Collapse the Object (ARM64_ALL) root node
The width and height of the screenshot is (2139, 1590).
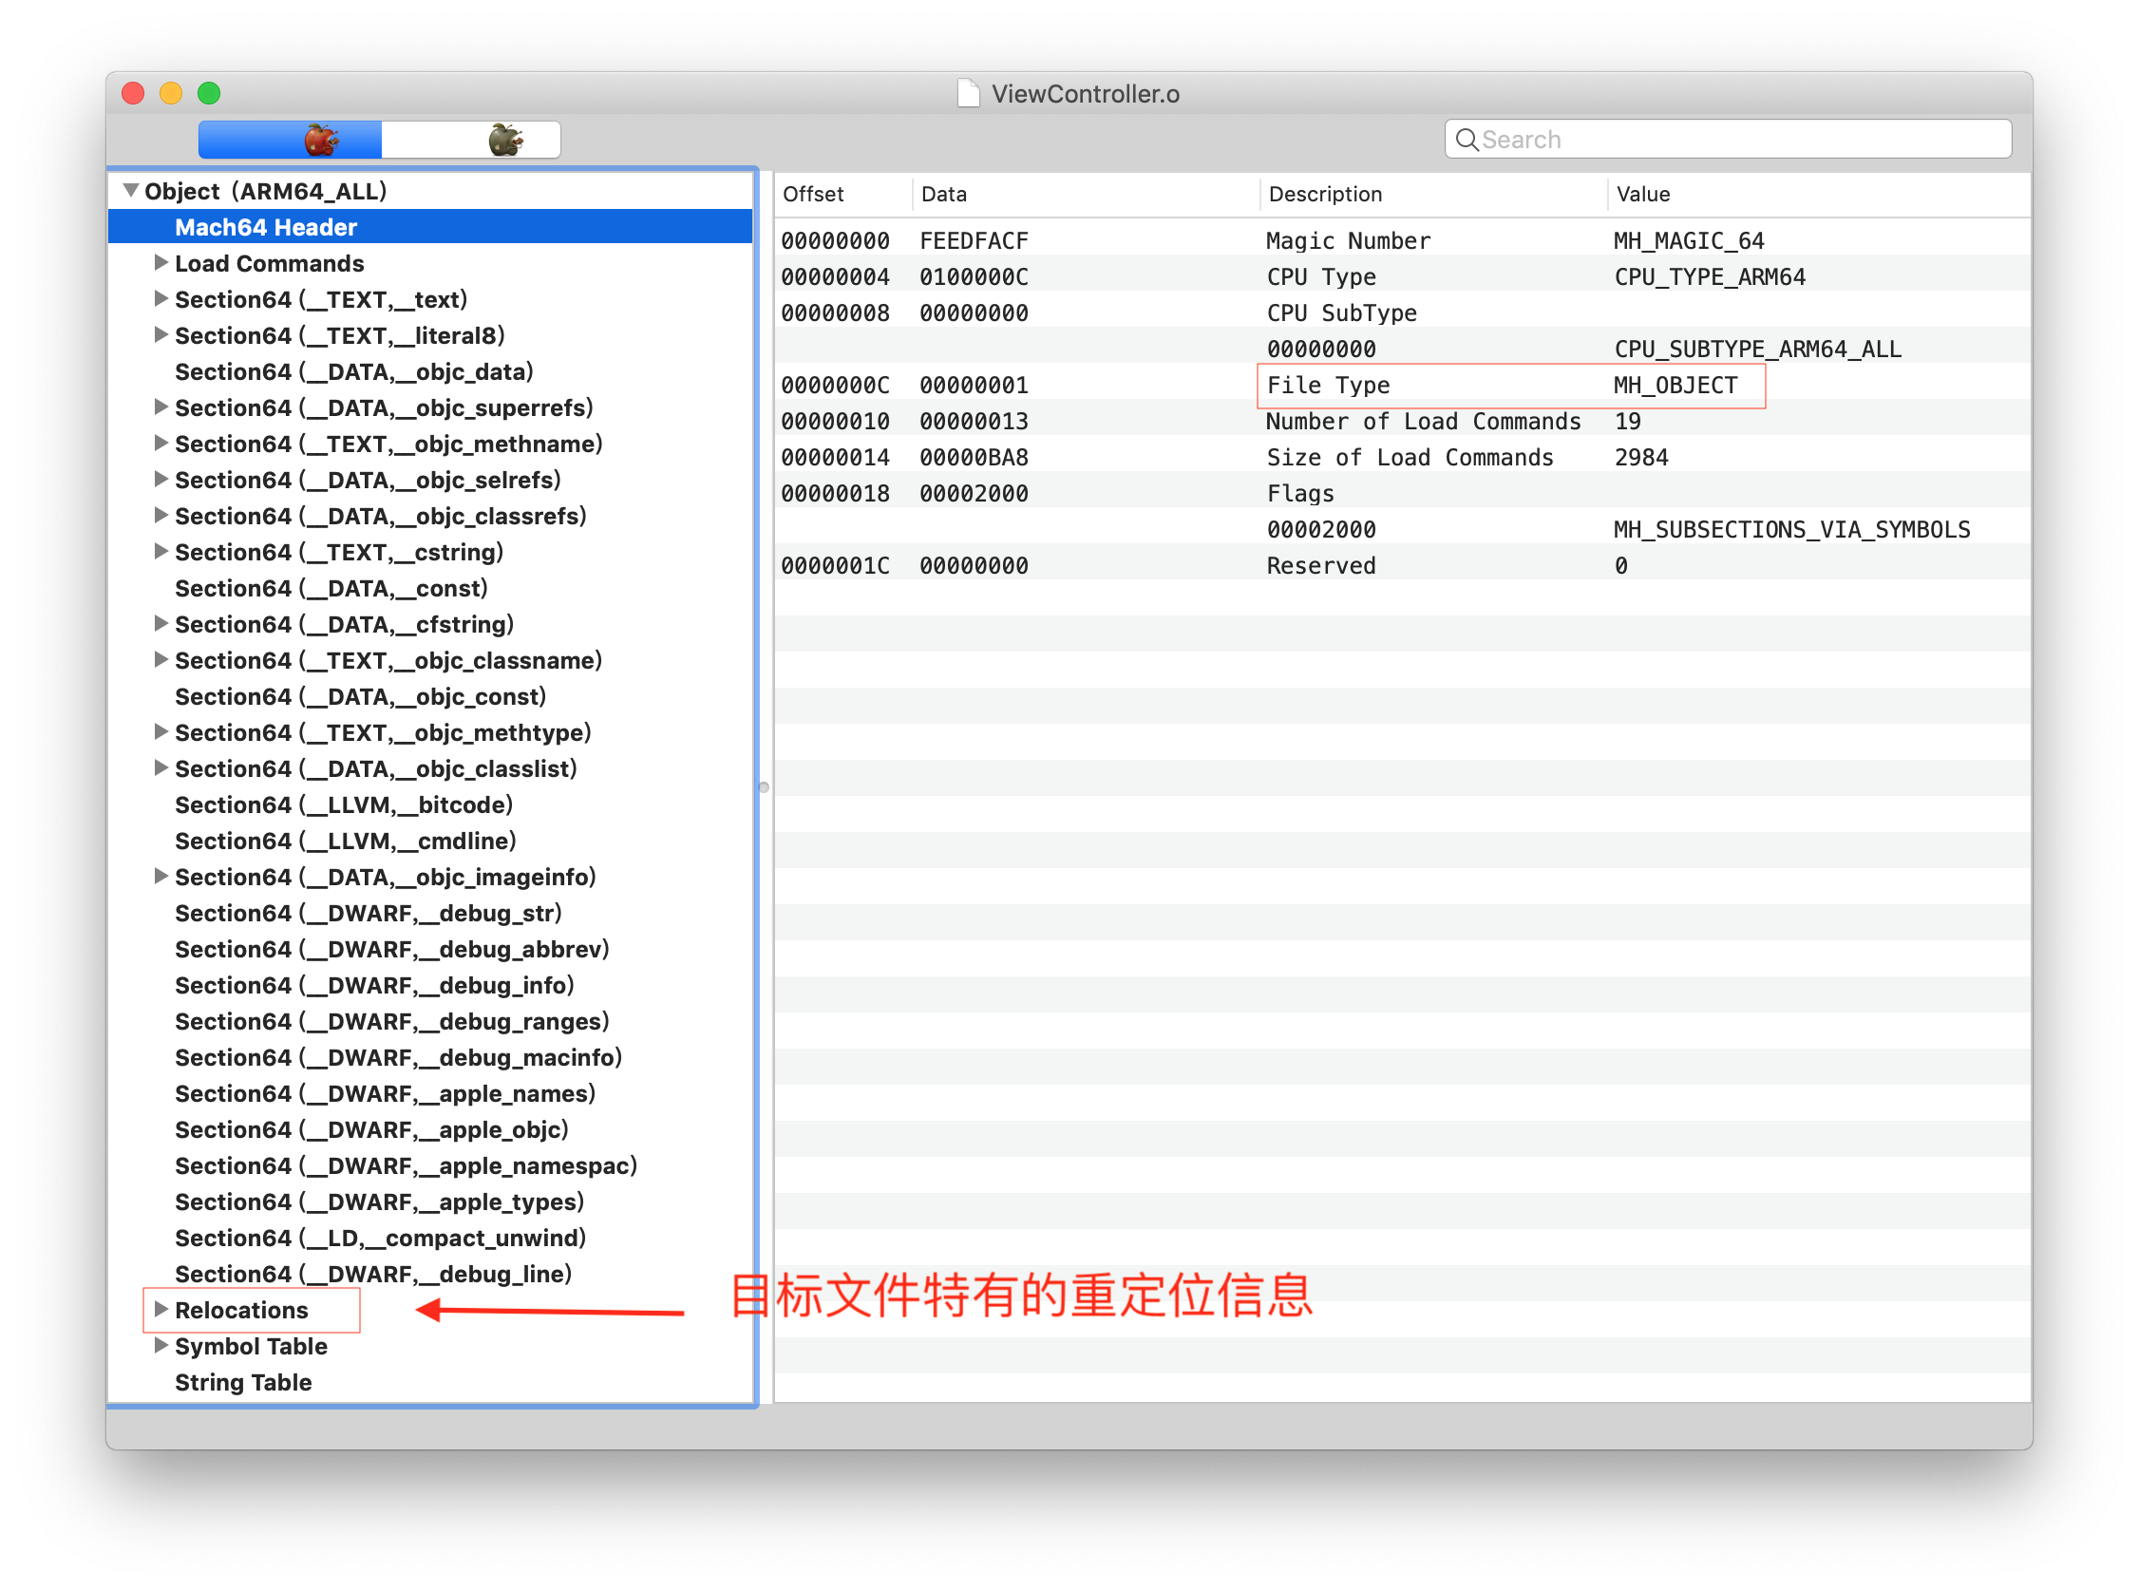click(131, 191)
